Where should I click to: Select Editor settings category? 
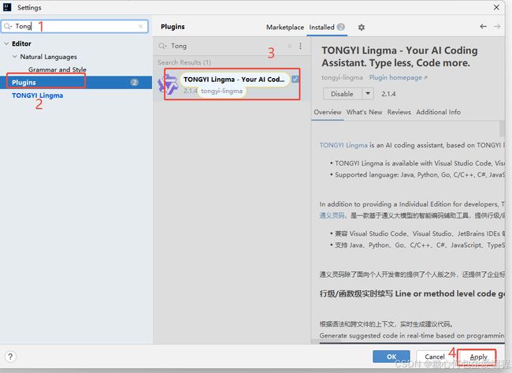pyautogui.click(x=21, y=43)
